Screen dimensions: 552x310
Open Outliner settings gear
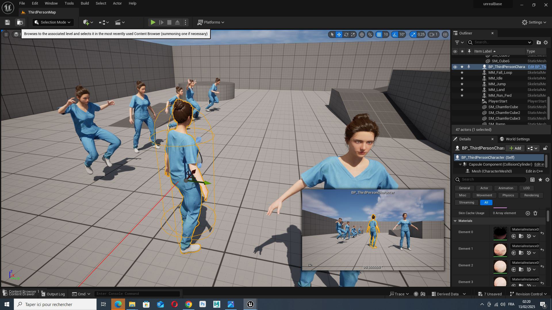click(x=546, y=42)
